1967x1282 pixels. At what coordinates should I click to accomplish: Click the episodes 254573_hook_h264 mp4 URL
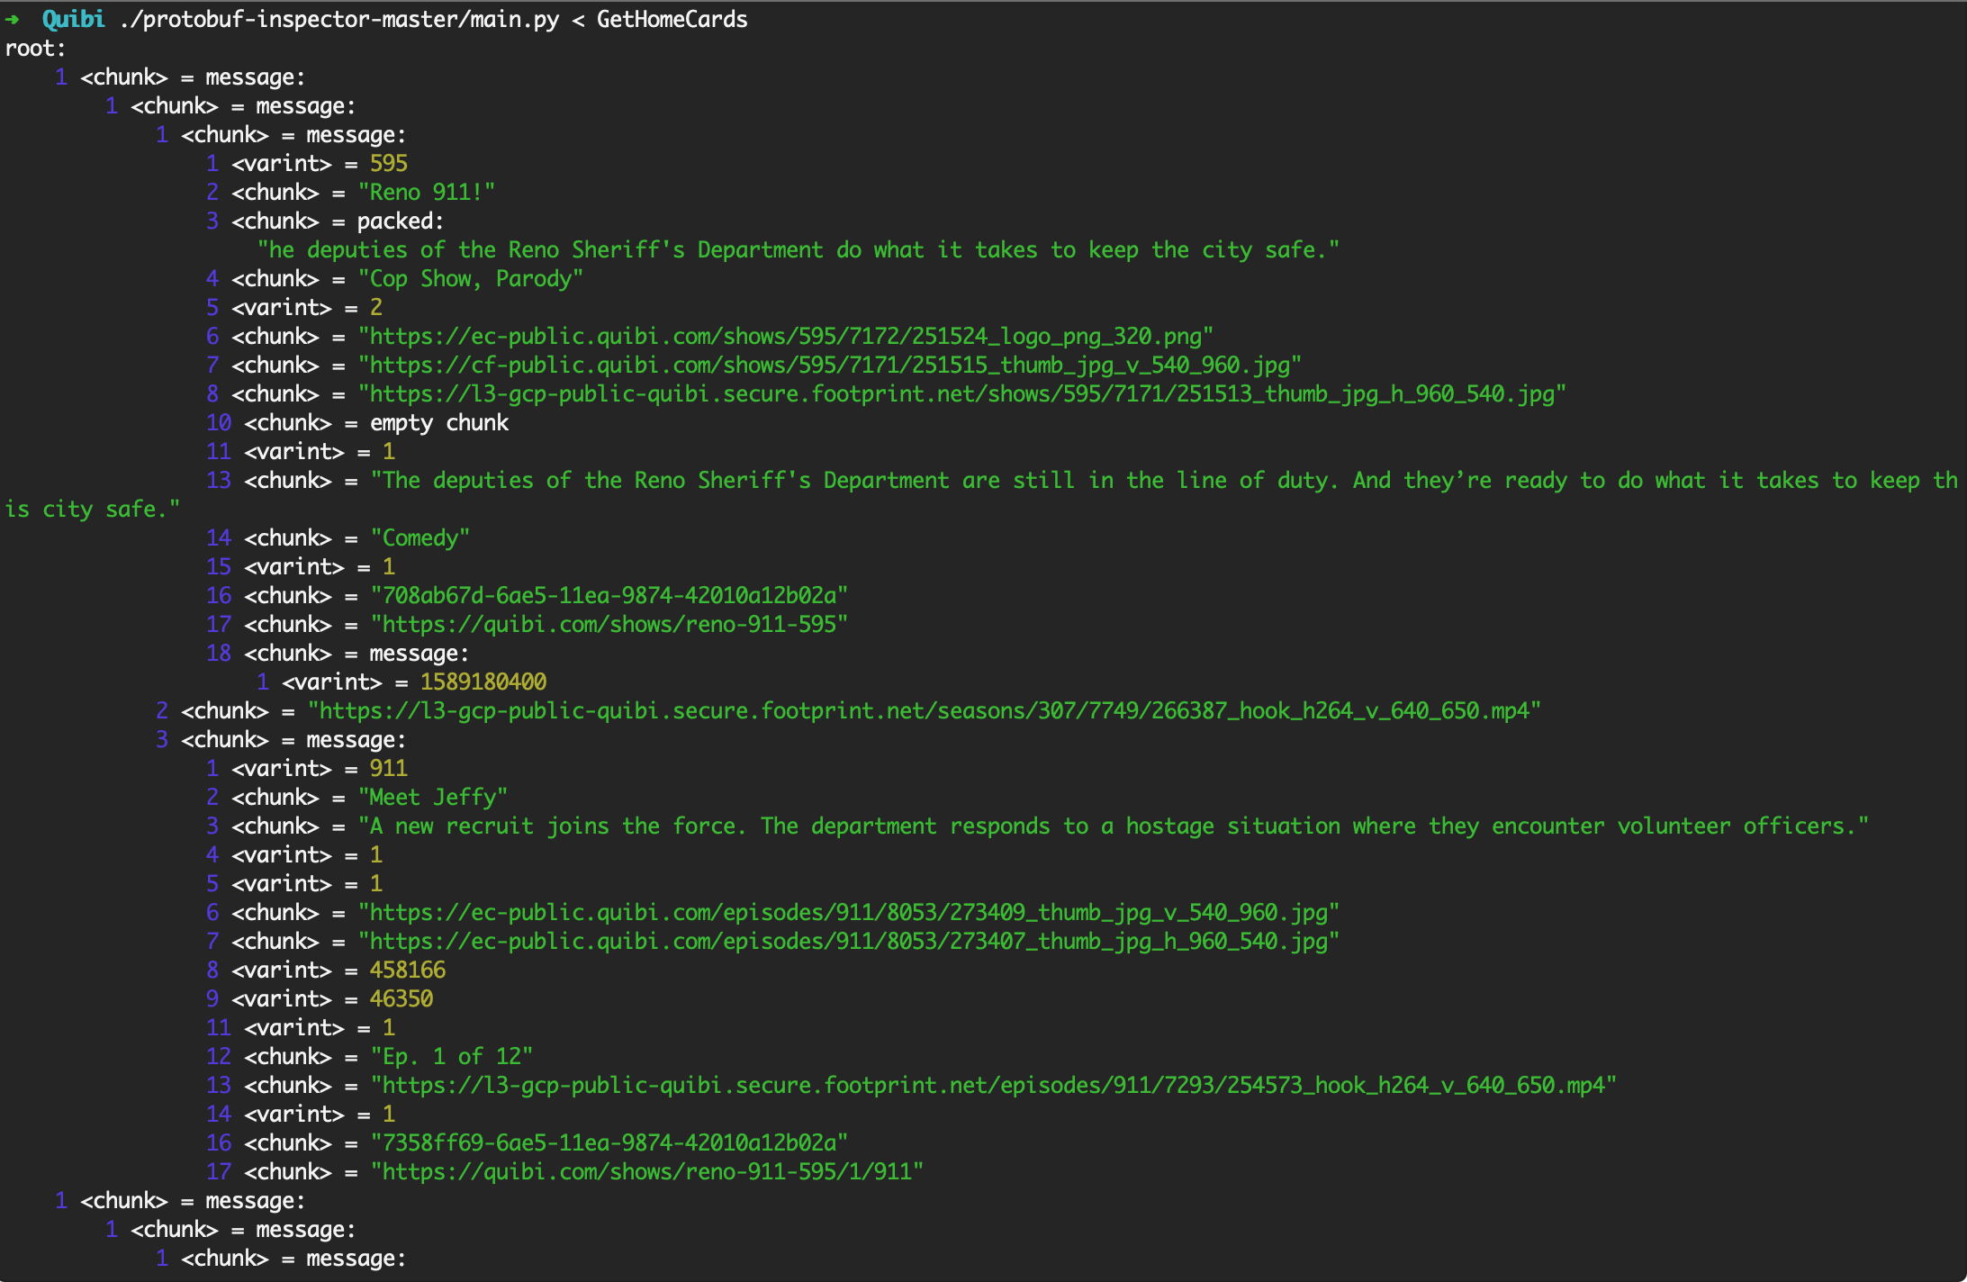point(994,1086)
